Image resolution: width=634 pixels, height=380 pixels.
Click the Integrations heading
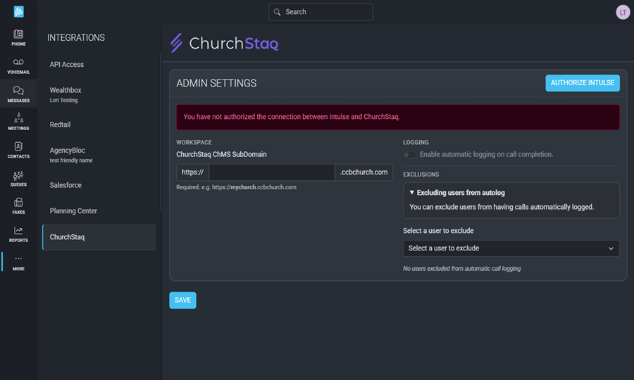coord(76,37)
